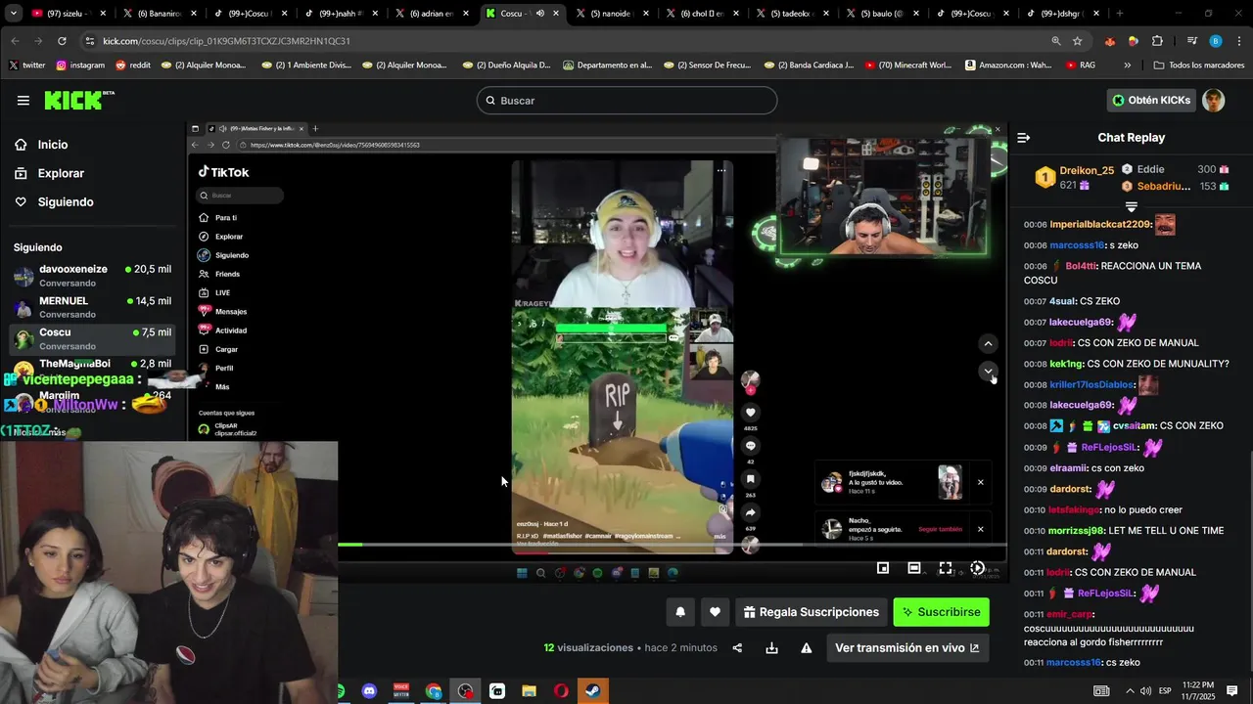Toggle theater mode on player
This screenshot has width=1253, height=704.
[x=914, y=568]
